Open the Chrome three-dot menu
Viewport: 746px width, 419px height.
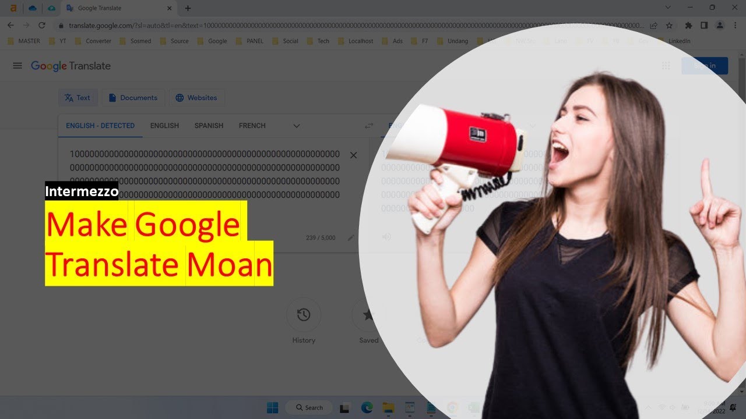coord(735,26)
